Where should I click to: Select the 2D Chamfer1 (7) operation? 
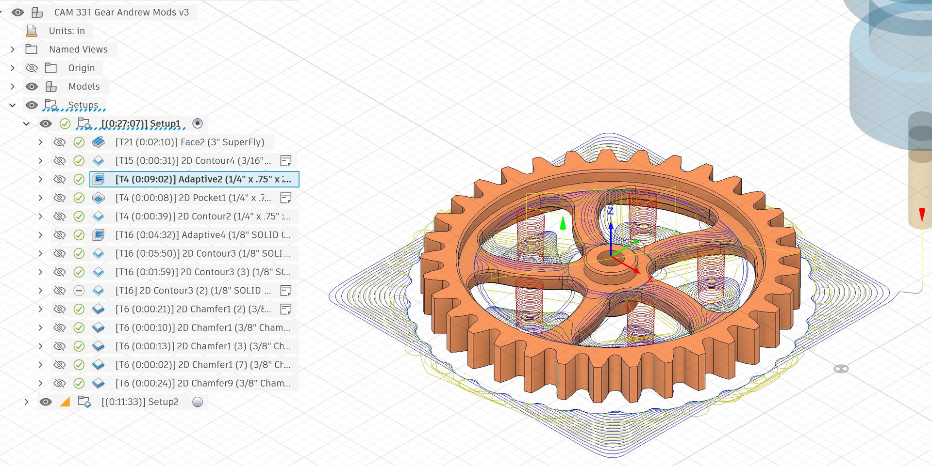click(202, 365)
